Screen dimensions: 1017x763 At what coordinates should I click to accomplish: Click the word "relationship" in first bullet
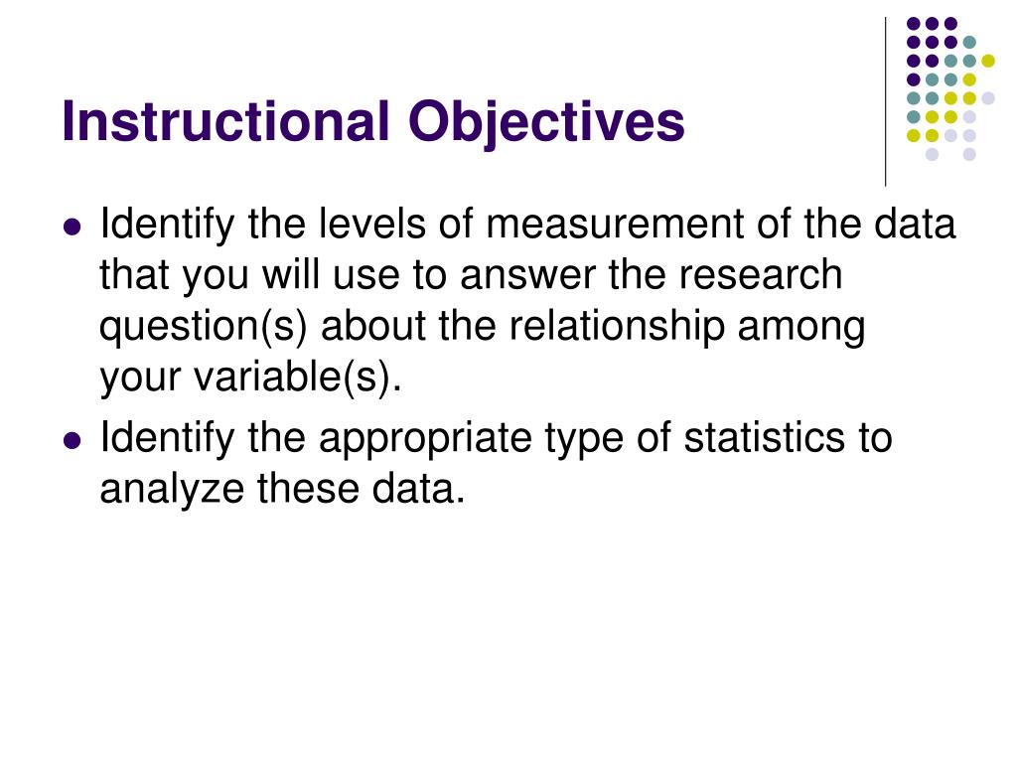coord(617,328)
